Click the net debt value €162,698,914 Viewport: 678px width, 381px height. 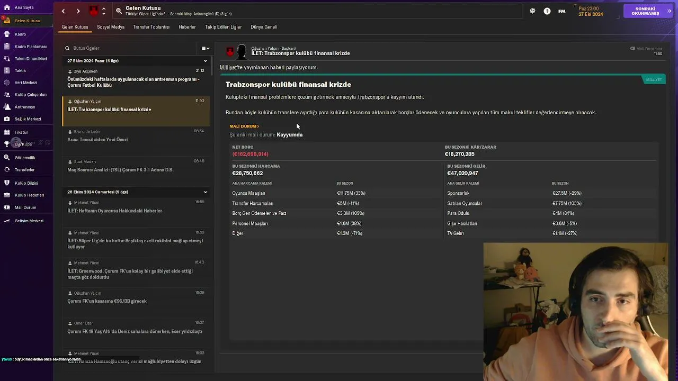pos(250,154)
